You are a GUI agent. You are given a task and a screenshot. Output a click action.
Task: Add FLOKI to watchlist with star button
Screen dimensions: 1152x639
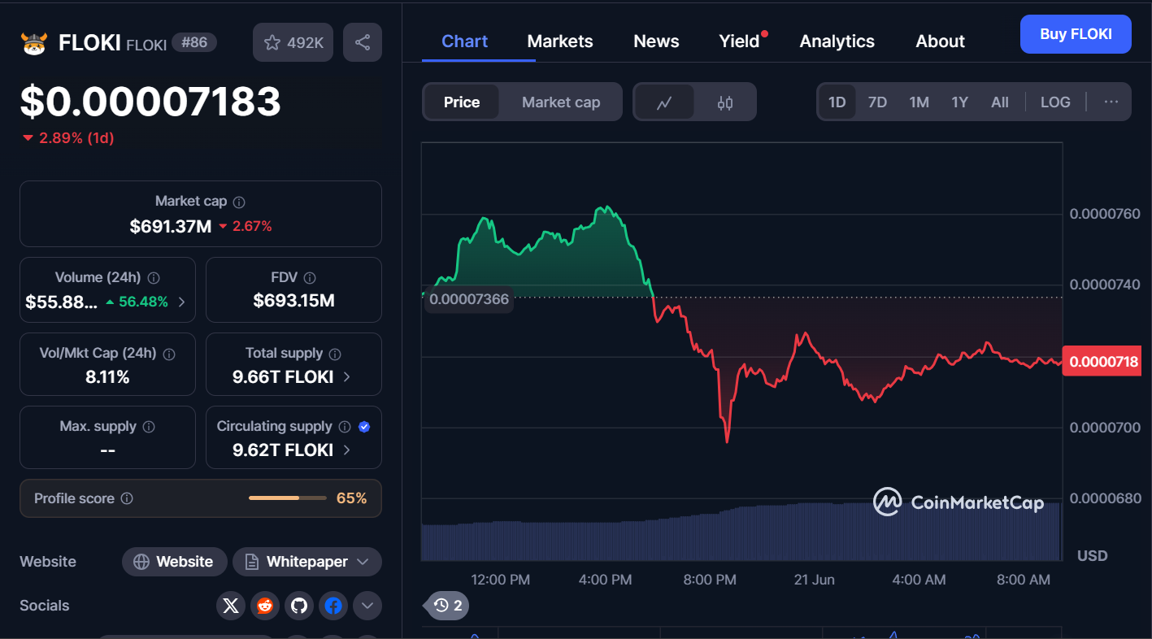(x=293, y=42)
